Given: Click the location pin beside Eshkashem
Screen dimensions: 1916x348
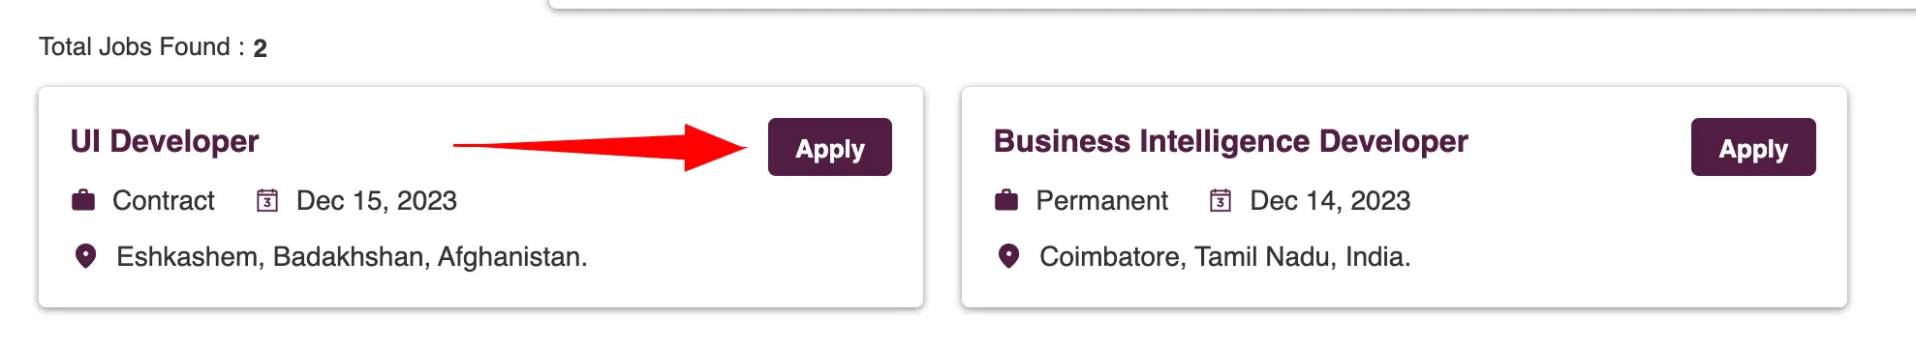Looking at the screenshot, I should [x=85, y=256].
